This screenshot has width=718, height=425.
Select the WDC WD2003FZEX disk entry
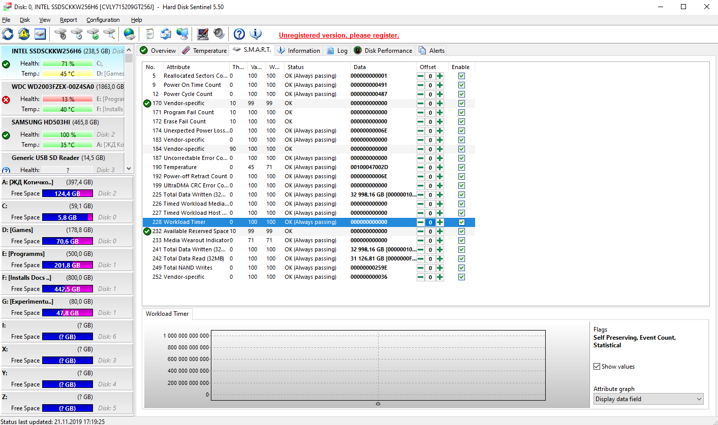[63, 99]
